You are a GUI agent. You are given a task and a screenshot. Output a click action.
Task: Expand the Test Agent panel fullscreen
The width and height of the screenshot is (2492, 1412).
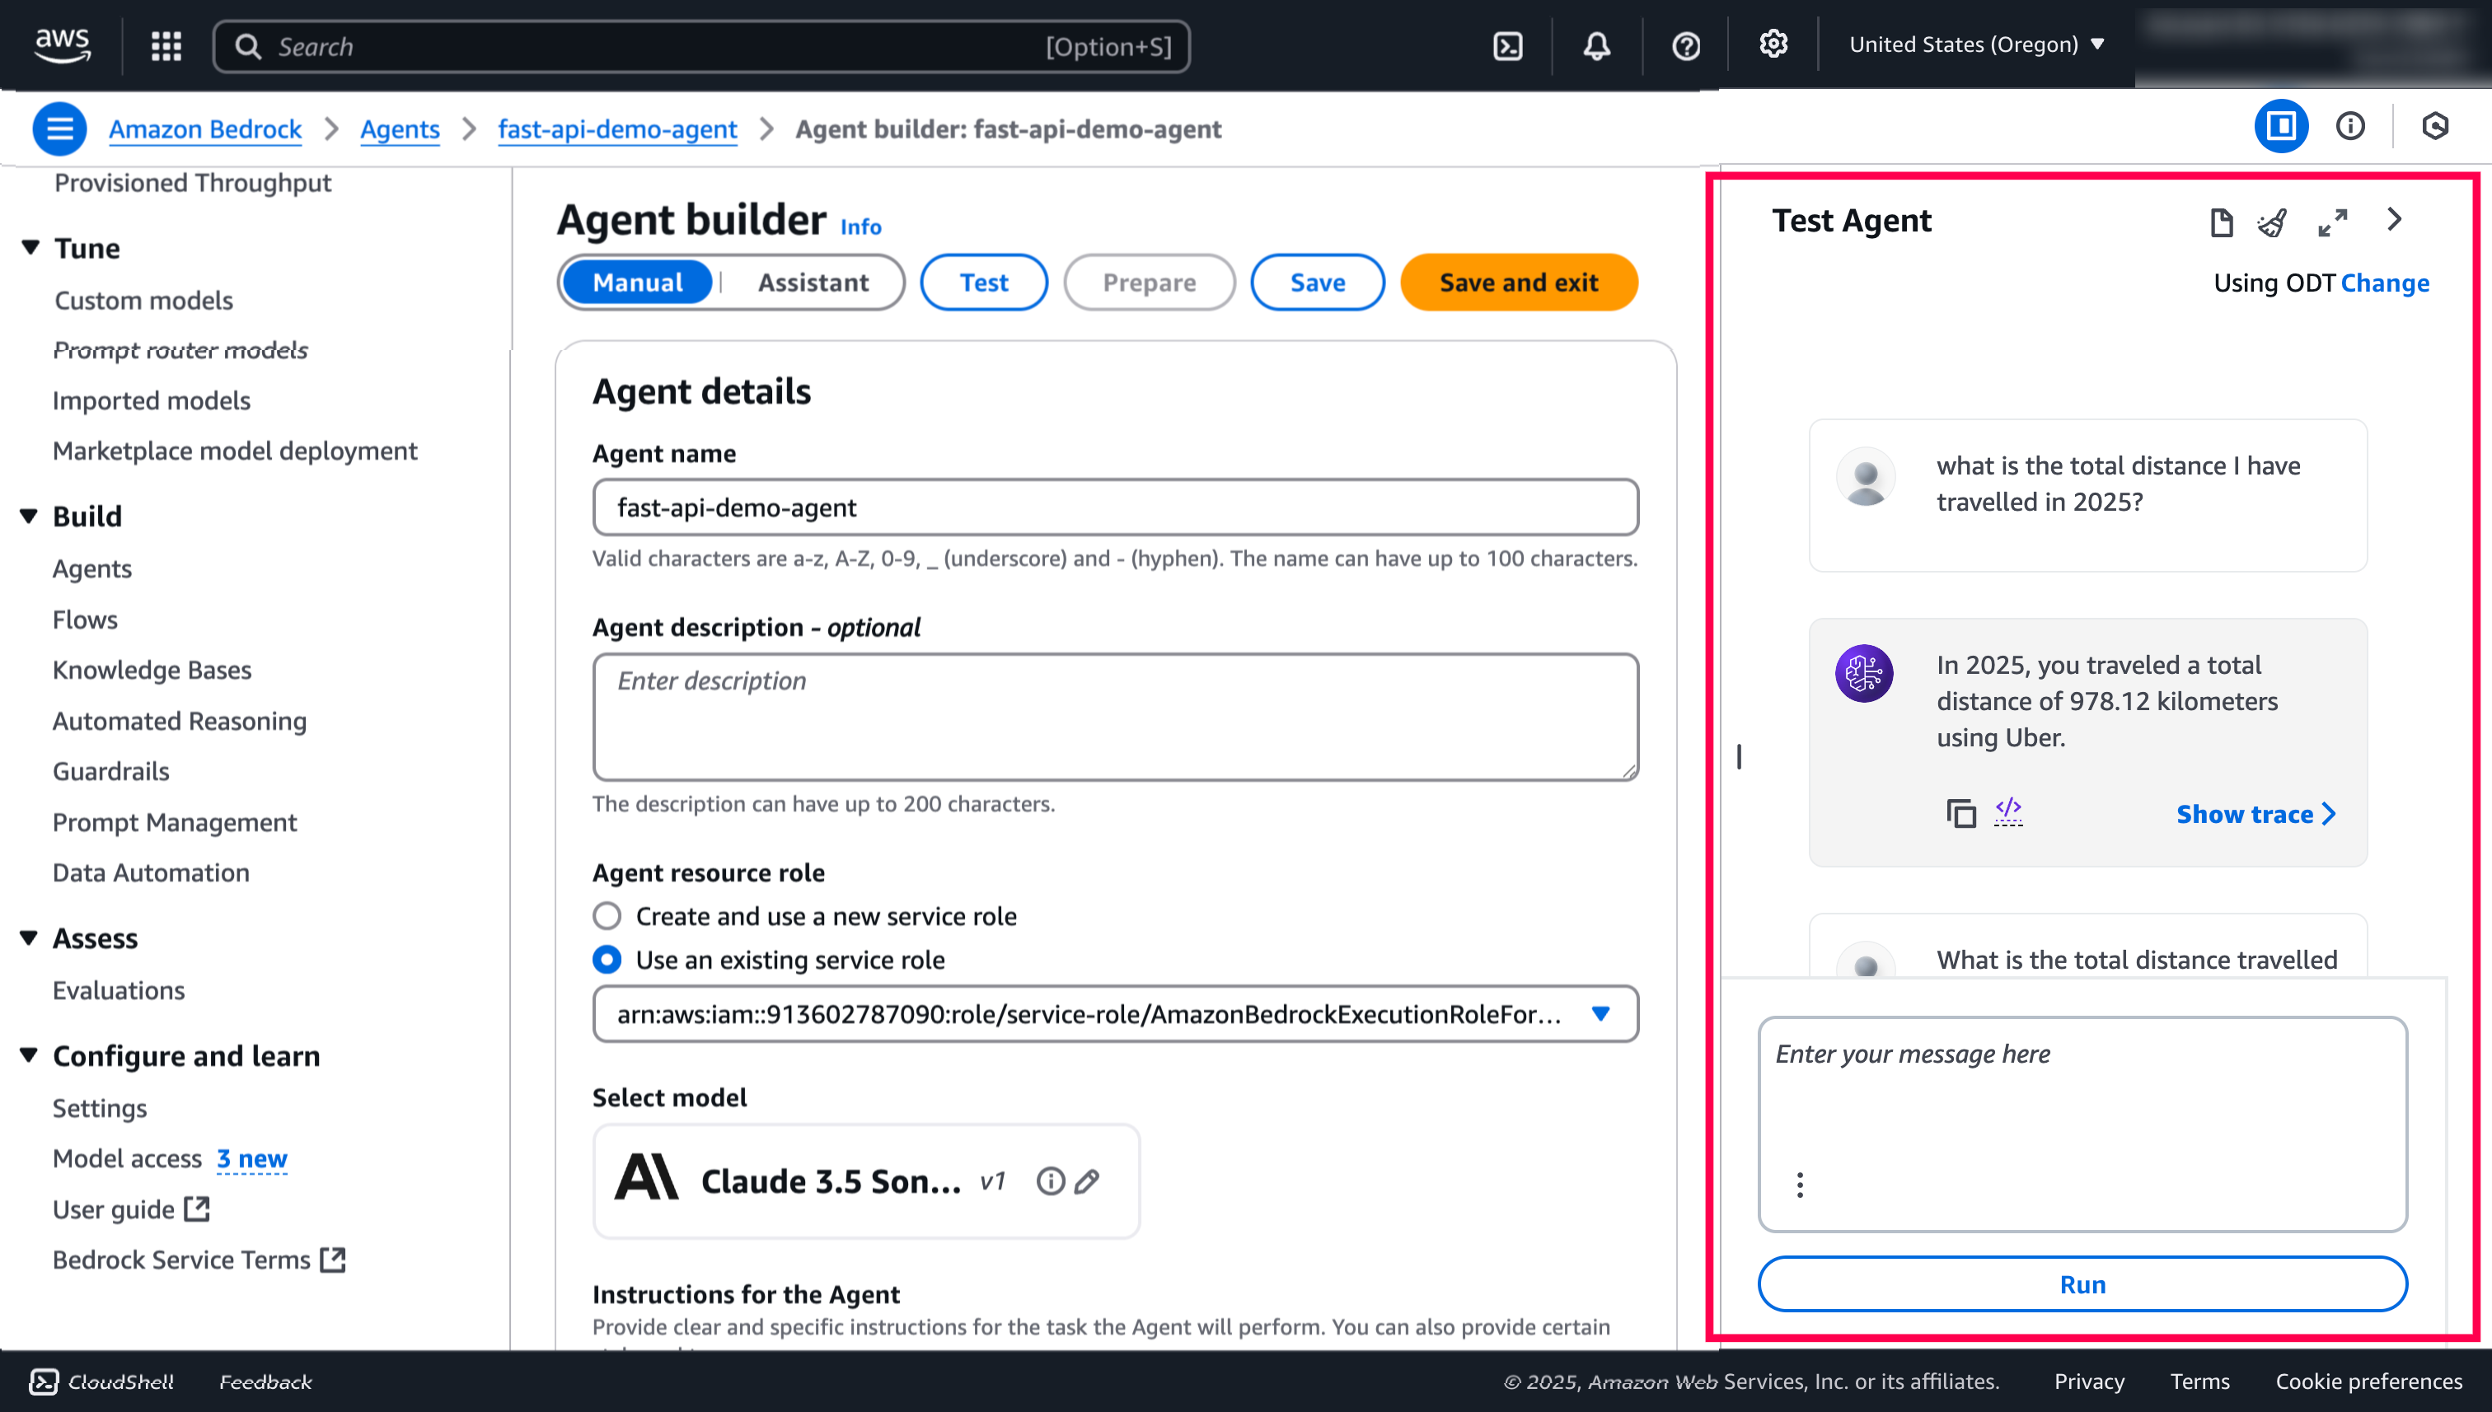2333,222
